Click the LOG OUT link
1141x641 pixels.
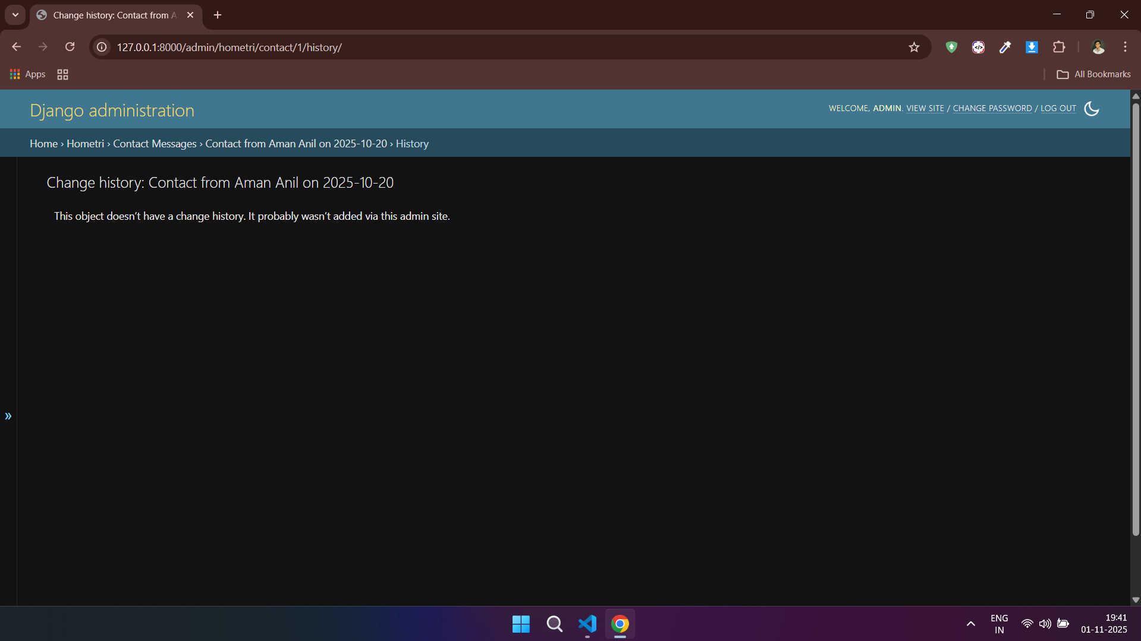pyautogui.click(x=1058, y=108)
